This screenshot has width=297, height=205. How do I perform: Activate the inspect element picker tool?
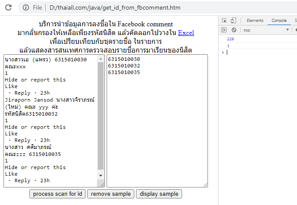224,21
